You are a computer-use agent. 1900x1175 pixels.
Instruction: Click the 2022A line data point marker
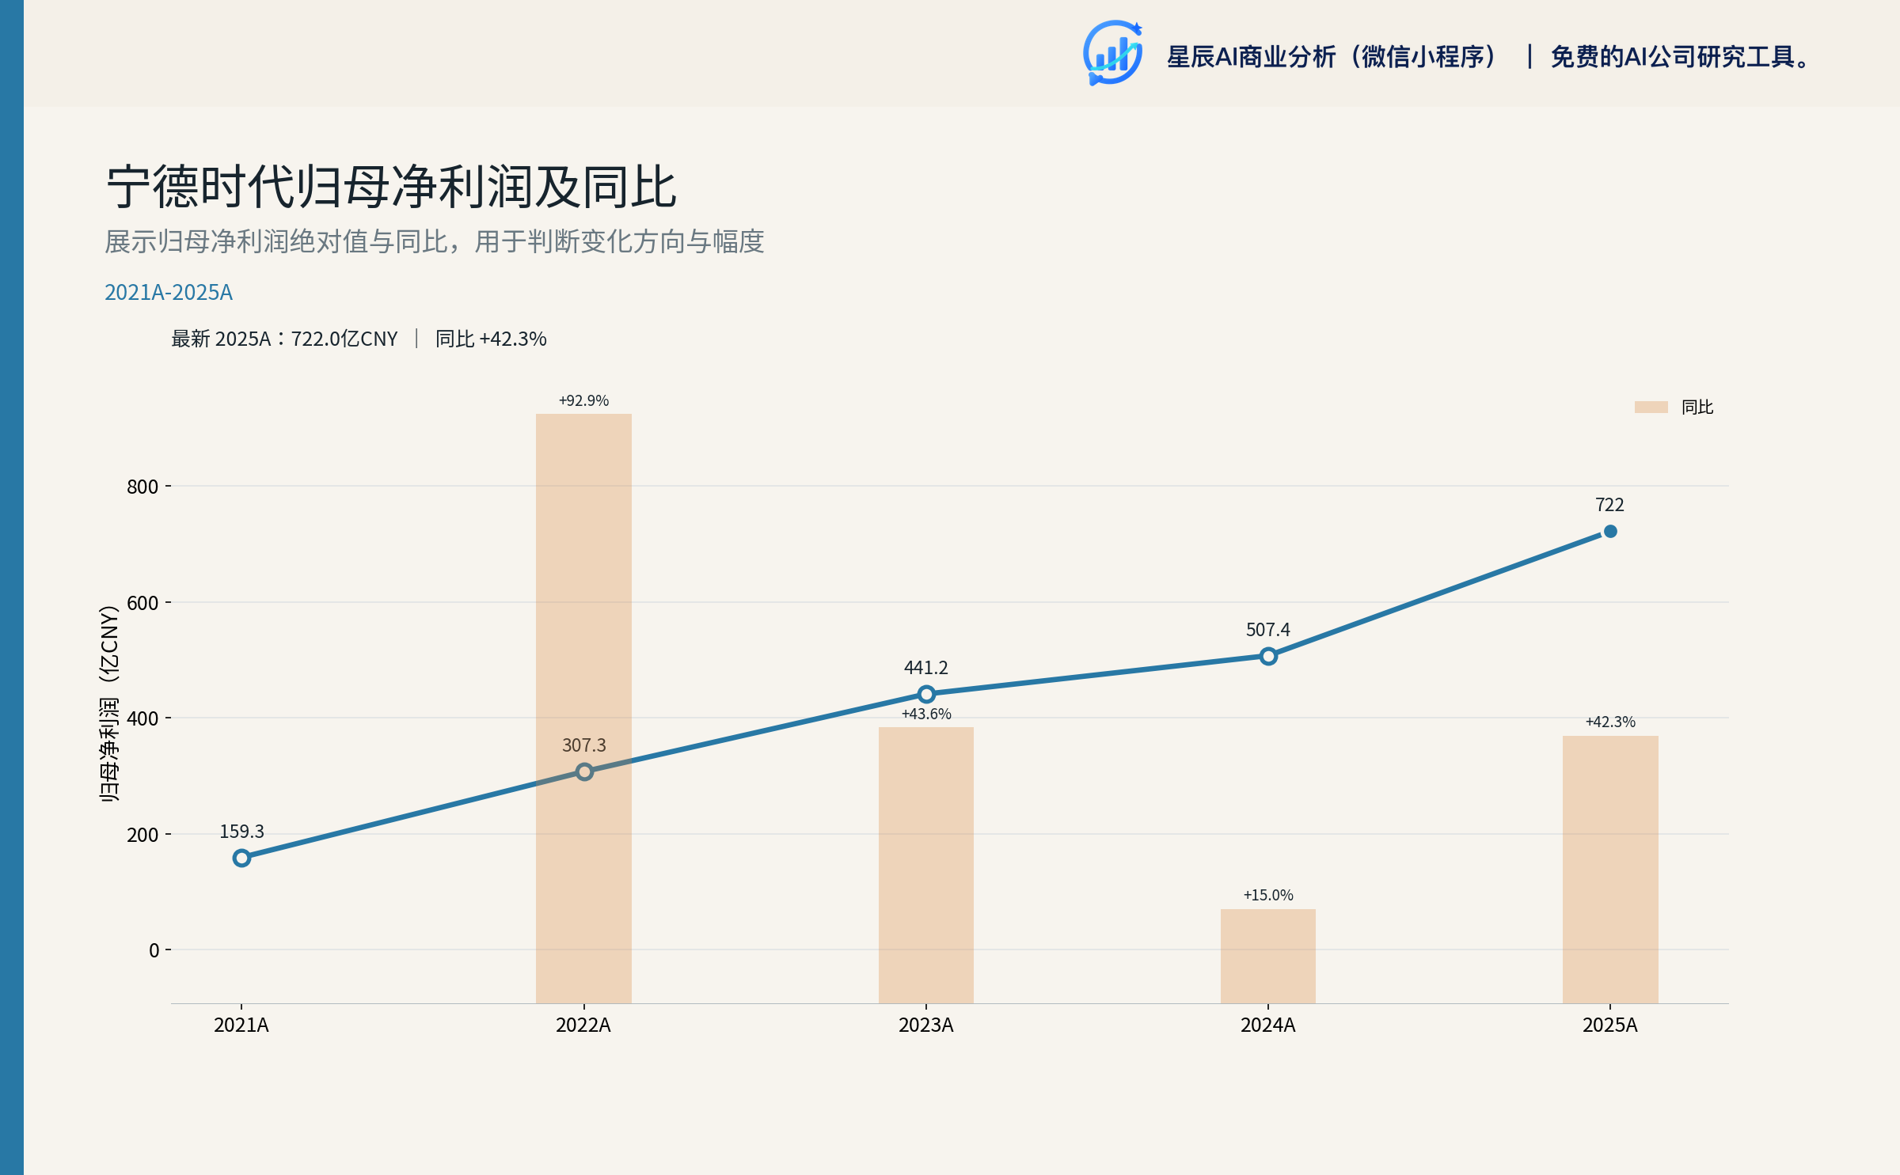(584, 771)
